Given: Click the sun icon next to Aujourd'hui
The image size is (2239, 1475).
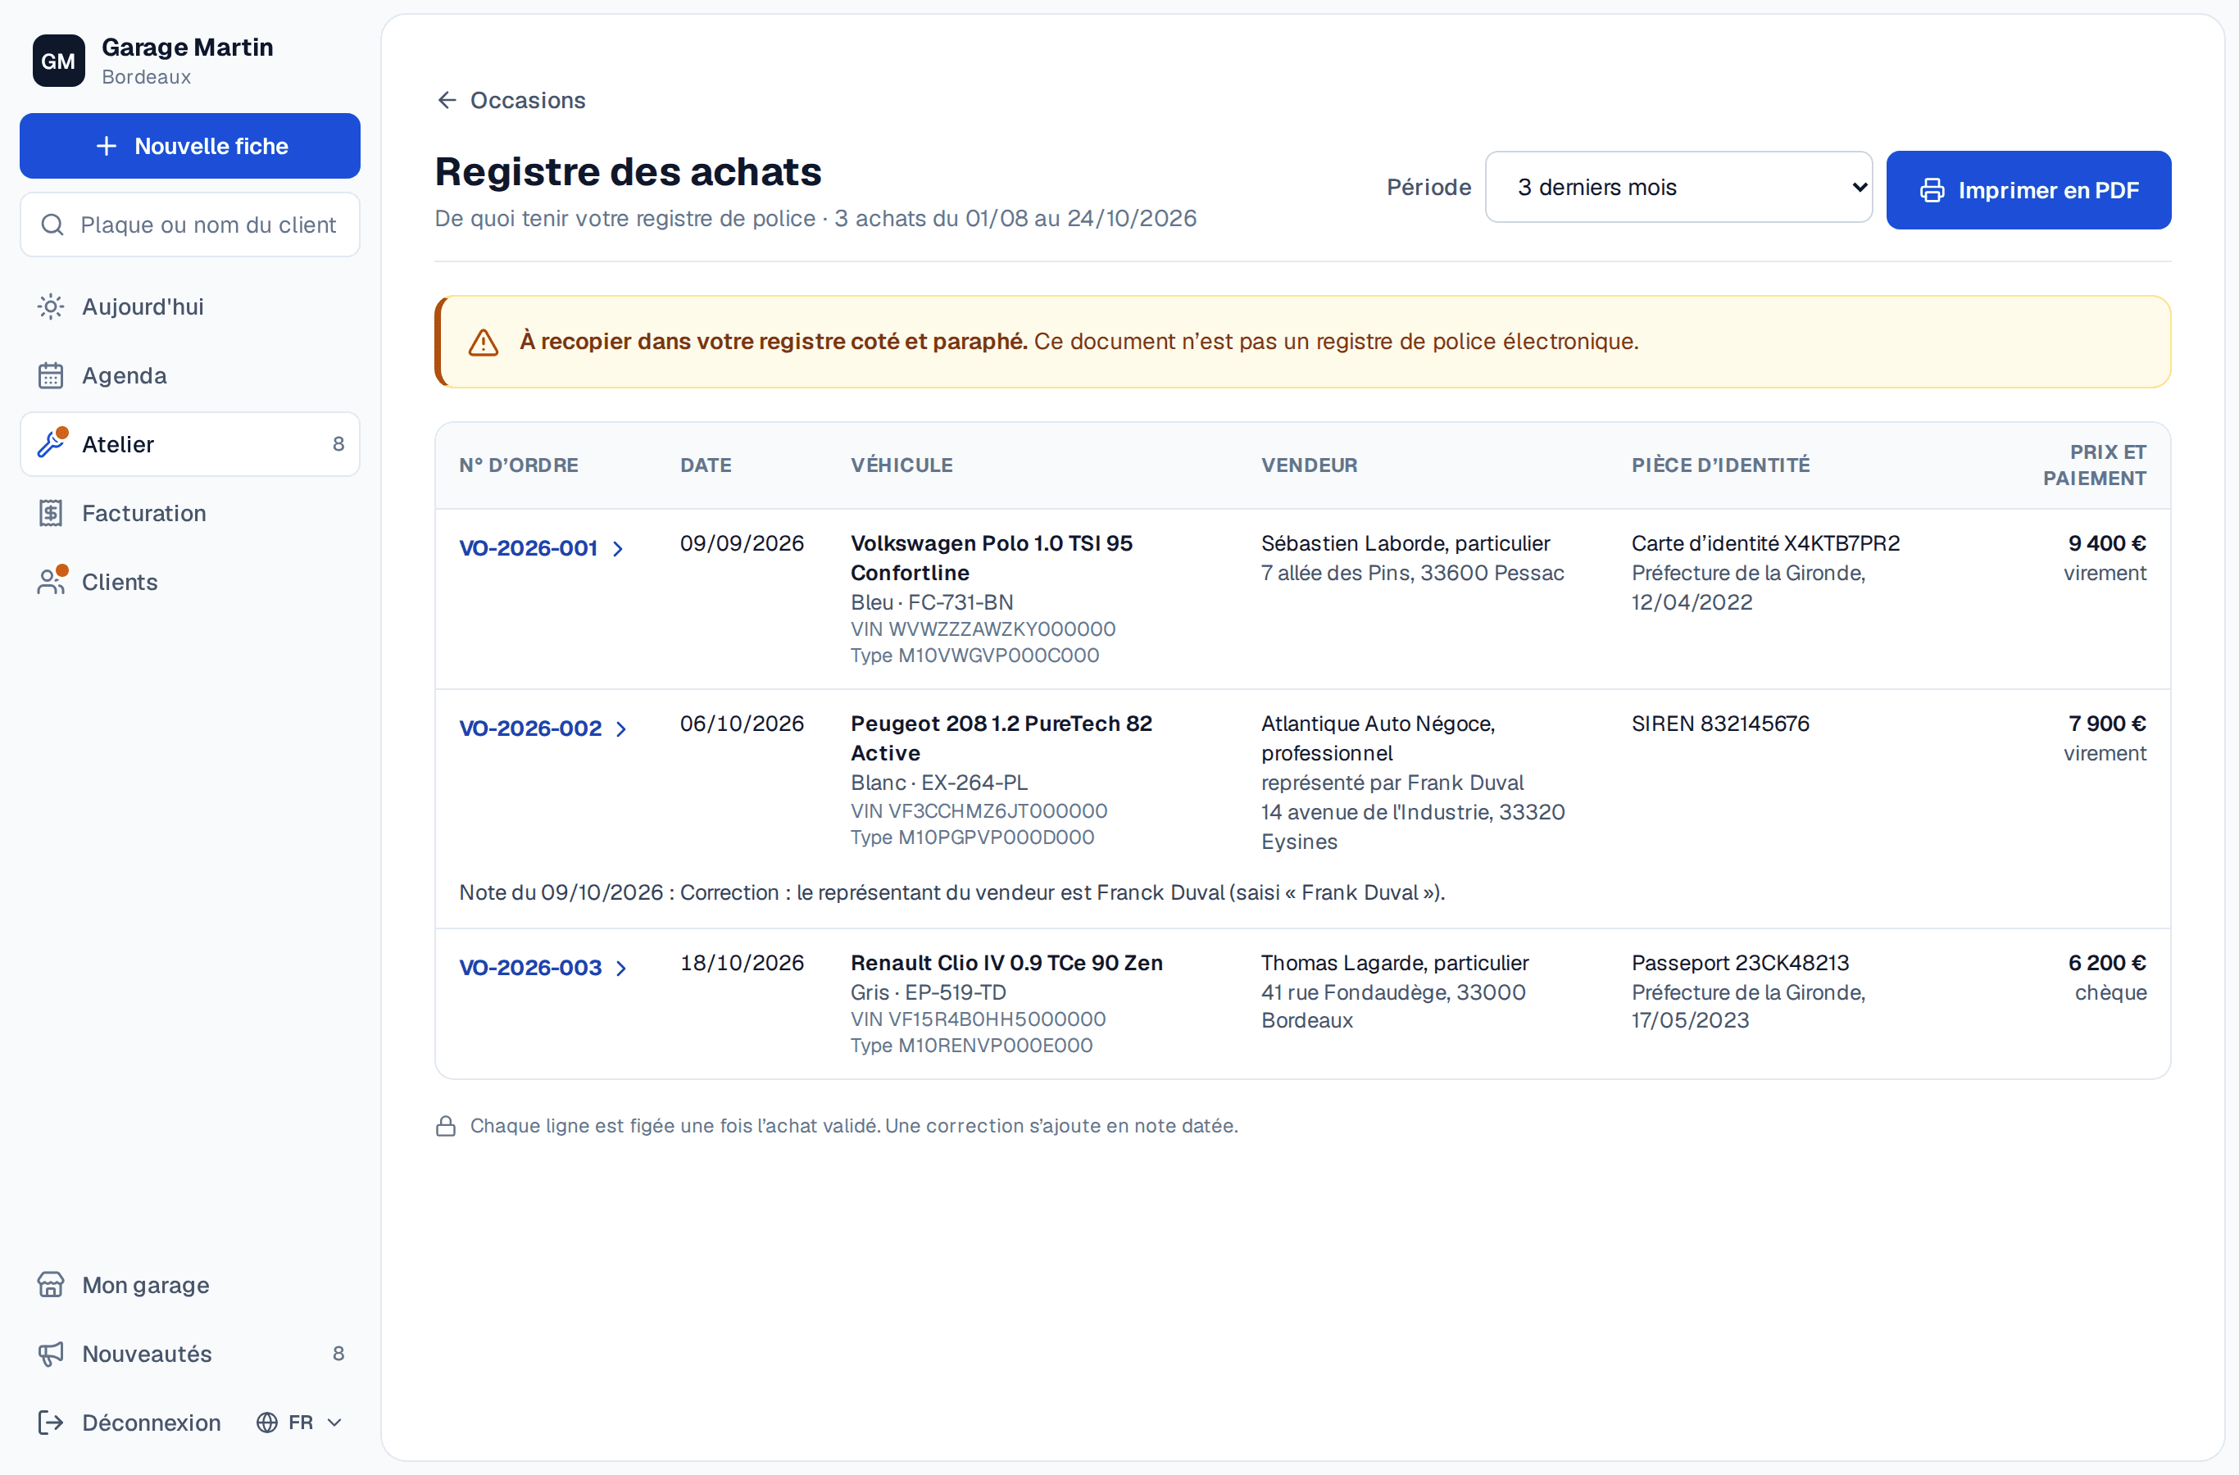Looking at the screenshot, I should coord(51,306).
